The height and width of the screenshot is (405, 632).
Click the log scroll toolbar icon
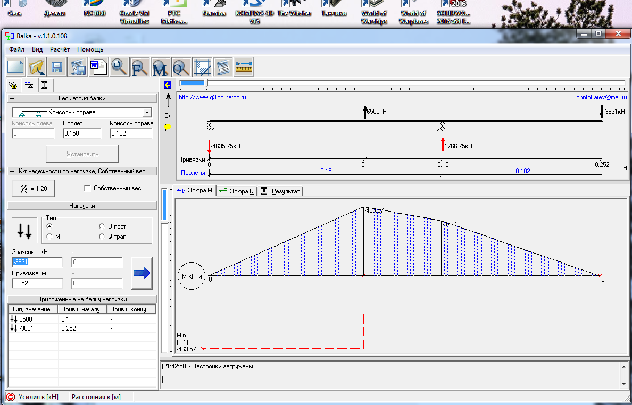223,67
